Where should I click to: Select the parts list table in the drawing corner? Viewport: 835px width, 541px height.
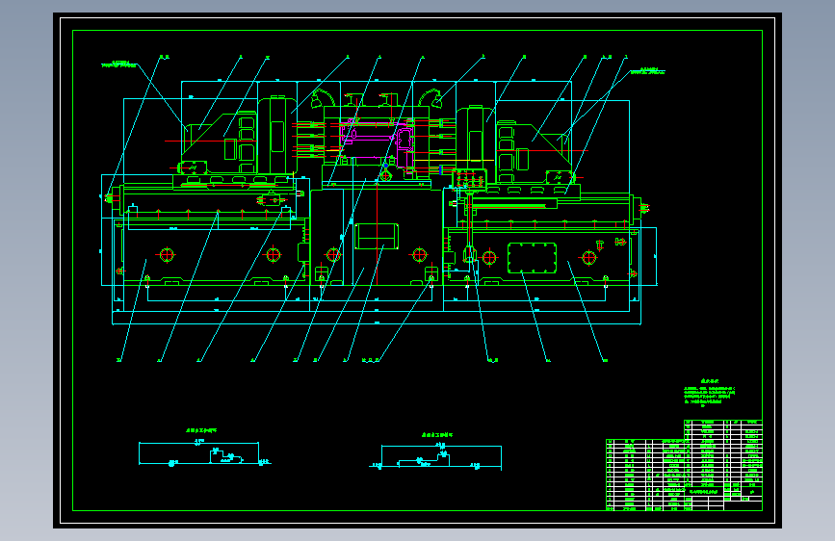685,465
